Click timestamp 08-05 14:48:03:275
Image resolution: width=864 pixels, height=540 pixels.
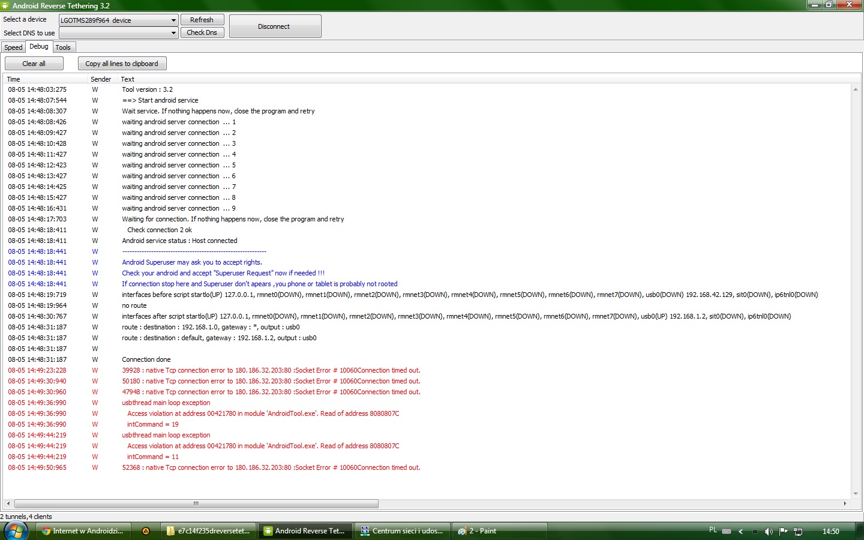click(37, 89)
